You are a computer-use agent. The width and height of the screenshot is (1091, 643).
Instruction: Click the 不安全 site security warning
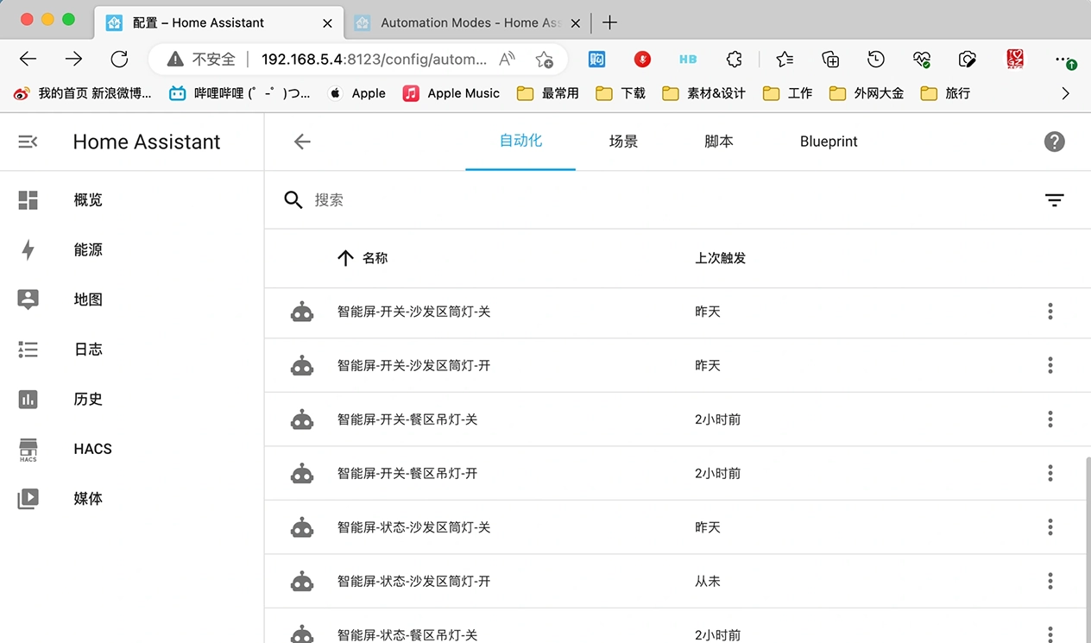tap(201, 59)
